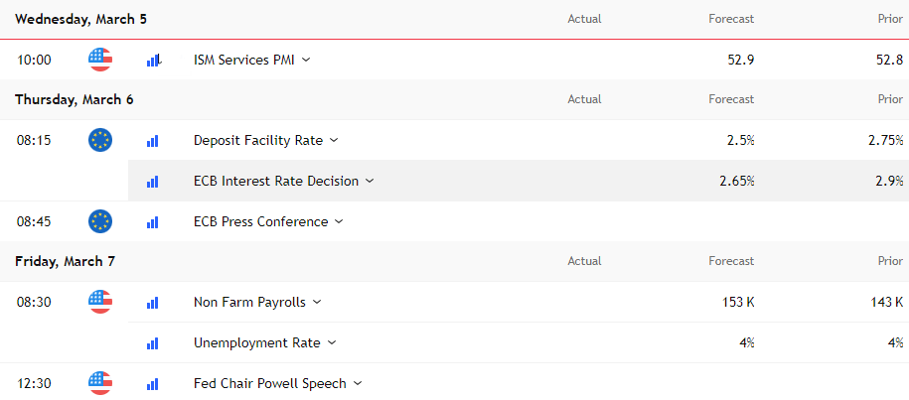Click the US flag for Fed Chair Powell Speech
The image size is (909, 400).
click(x=100, y=383)
